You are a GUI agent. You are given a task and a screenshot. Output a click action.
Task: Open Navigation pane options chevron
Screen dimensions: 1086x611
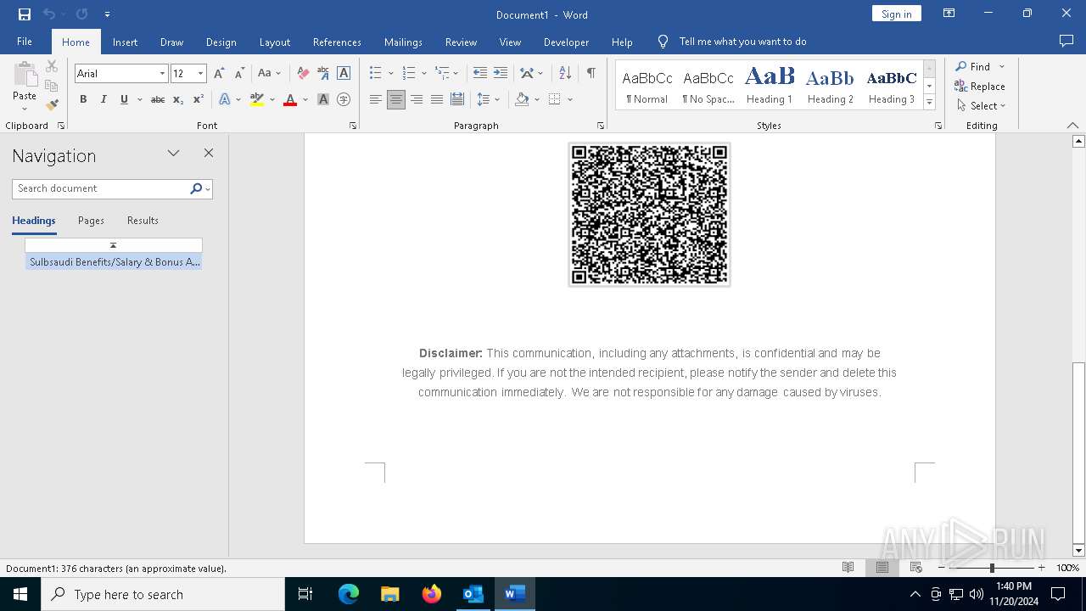click(173, 154)
